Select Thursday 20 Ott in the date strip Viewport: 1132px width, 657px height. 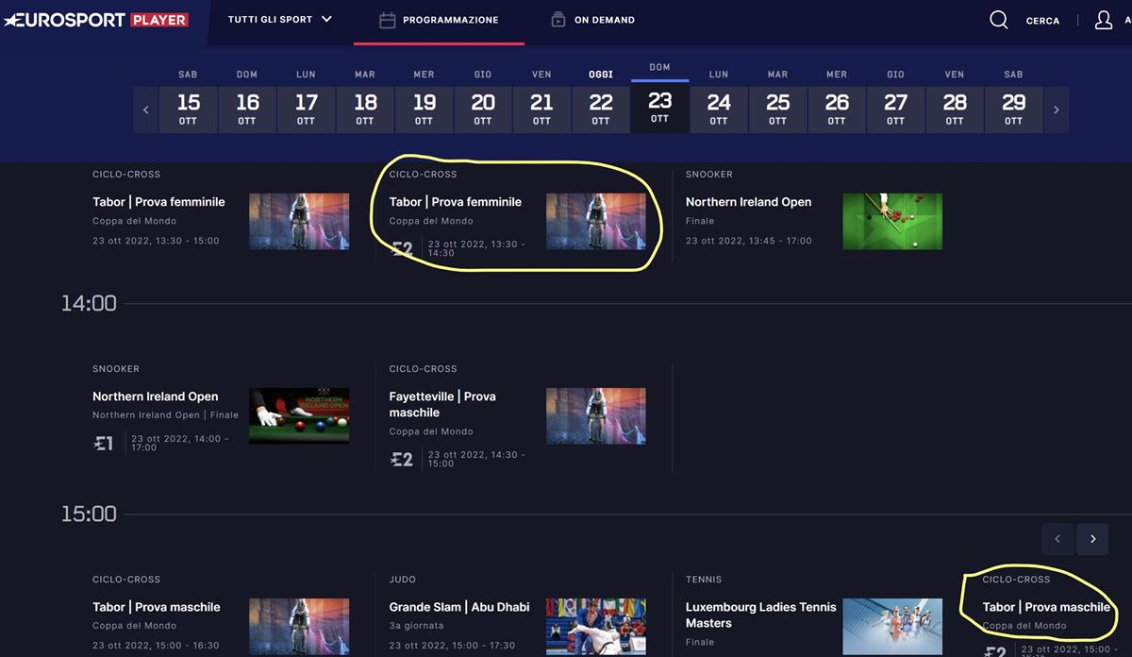[x=483, y=109]
